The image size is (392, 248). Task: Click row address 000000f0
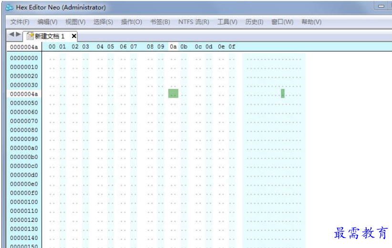24,193
